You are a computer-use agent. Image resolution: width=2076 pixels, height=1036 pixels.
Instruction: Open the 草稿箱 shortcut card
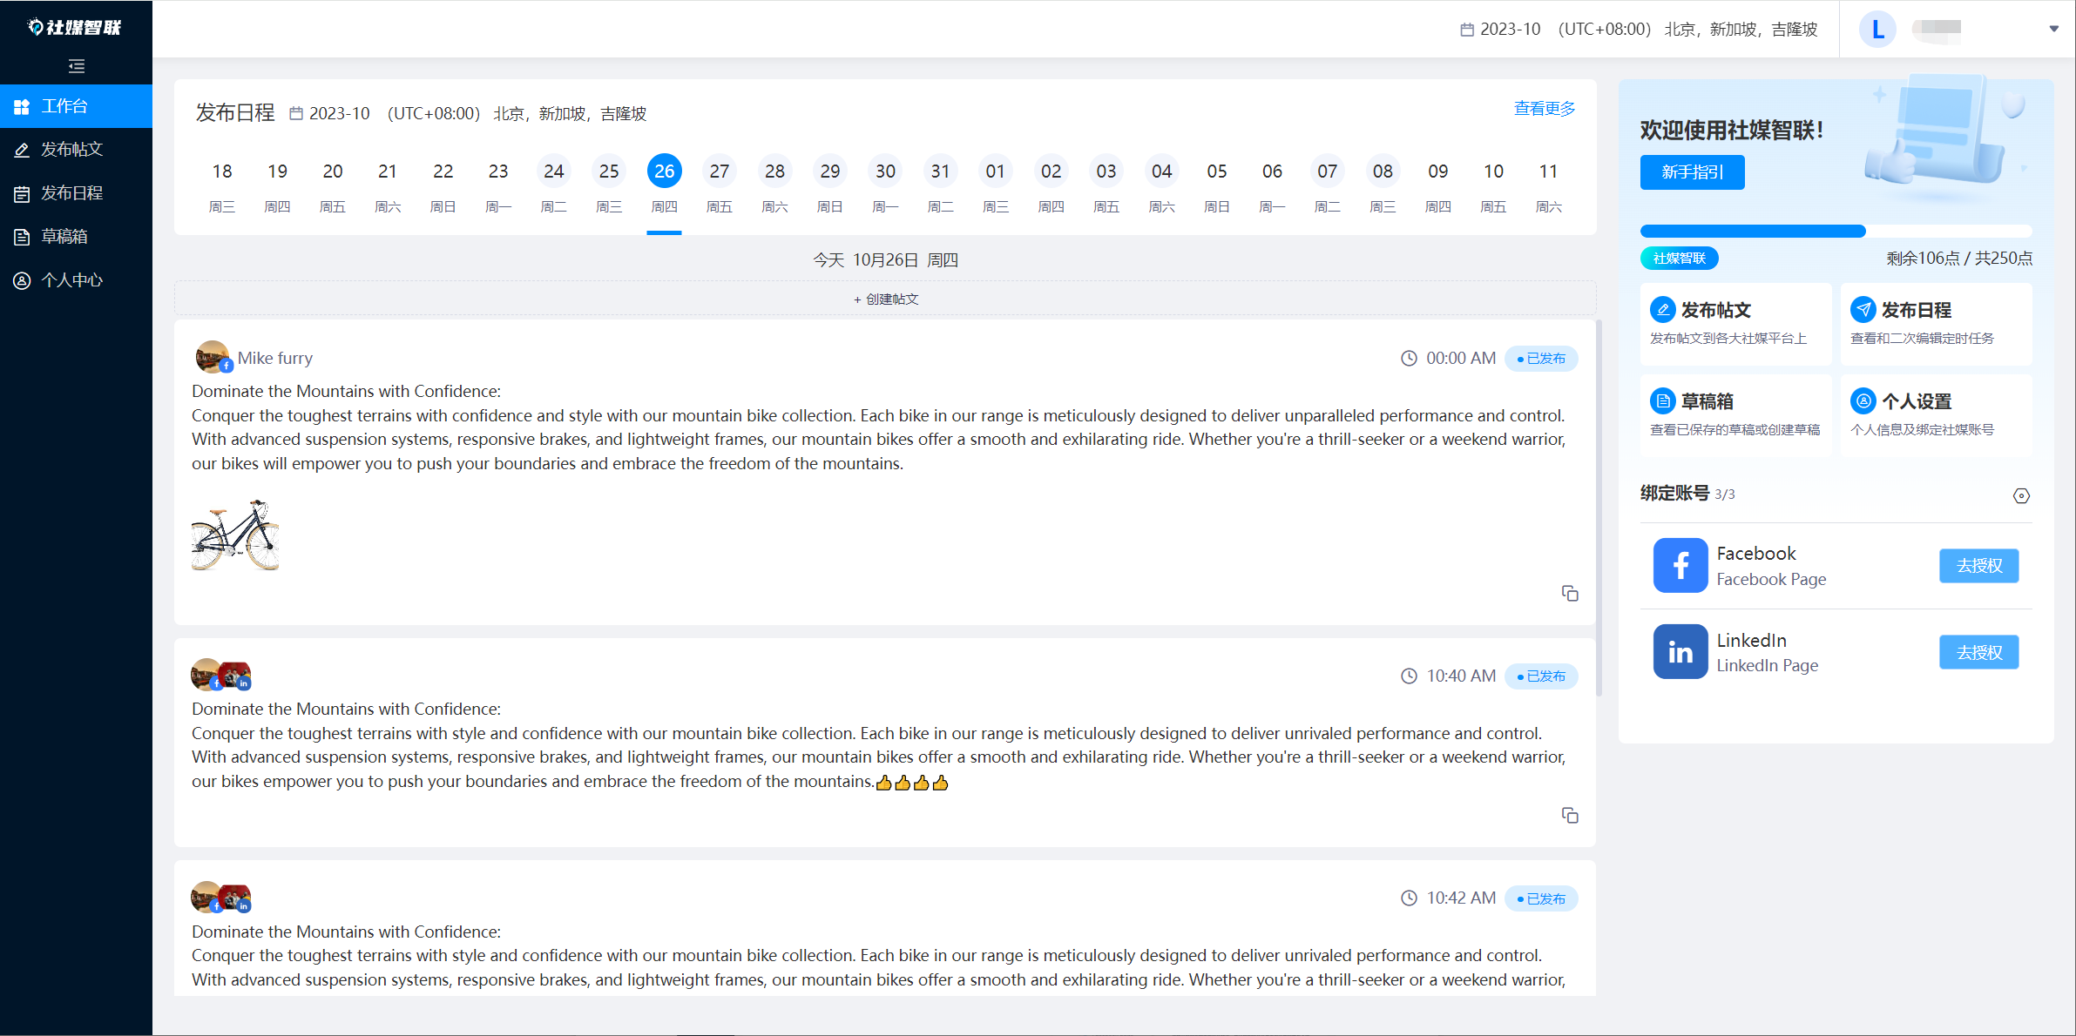(1735, 414)
